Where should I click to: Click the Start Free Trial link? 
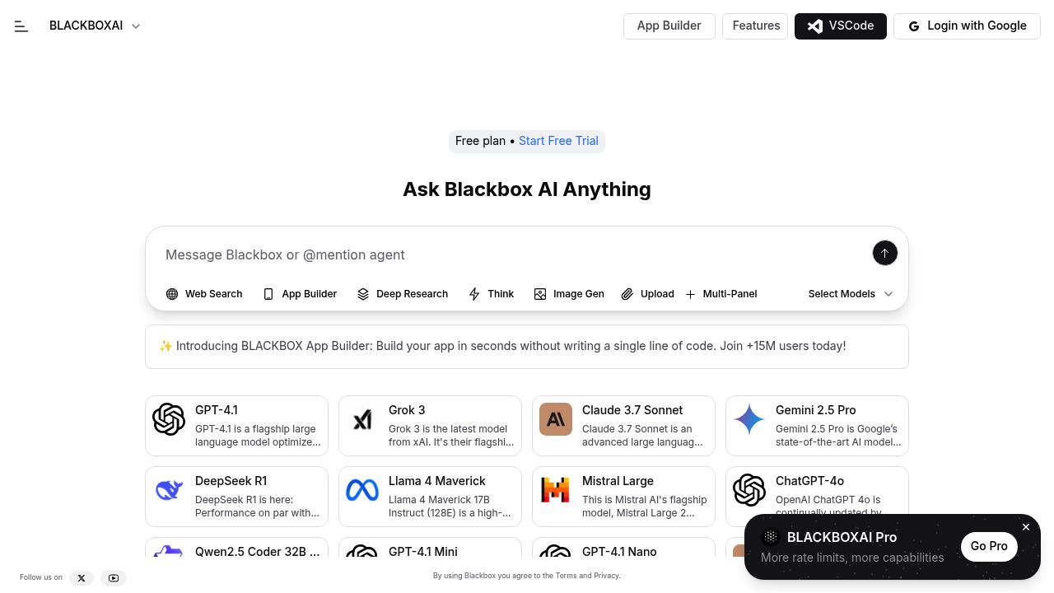click(x=558, y=141)
